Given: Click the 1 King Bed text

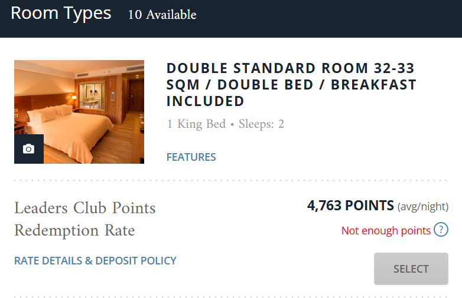Looking at the screenshot, I should [196, 124].
